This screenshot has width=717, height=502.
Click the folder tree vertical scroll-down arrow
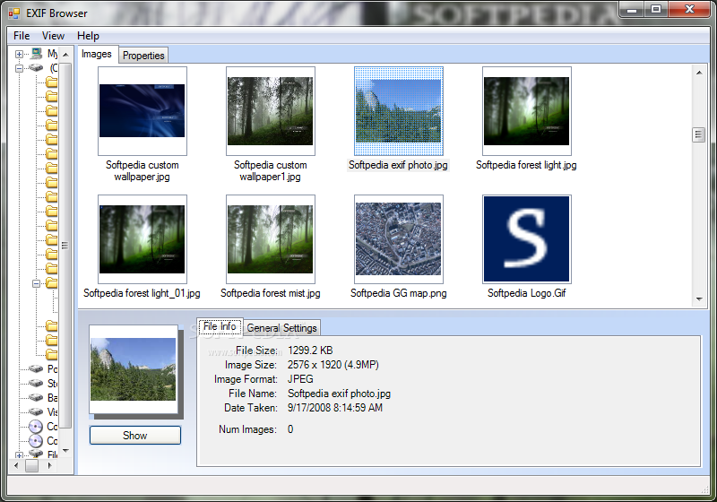[65, 451]
